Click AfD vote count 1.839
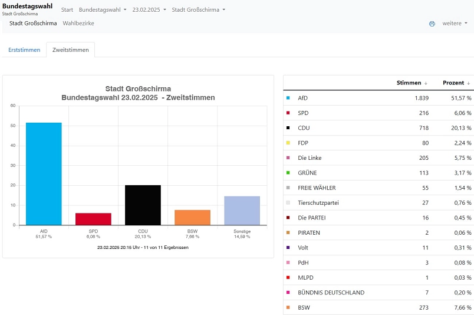 (x=422, y=98)
